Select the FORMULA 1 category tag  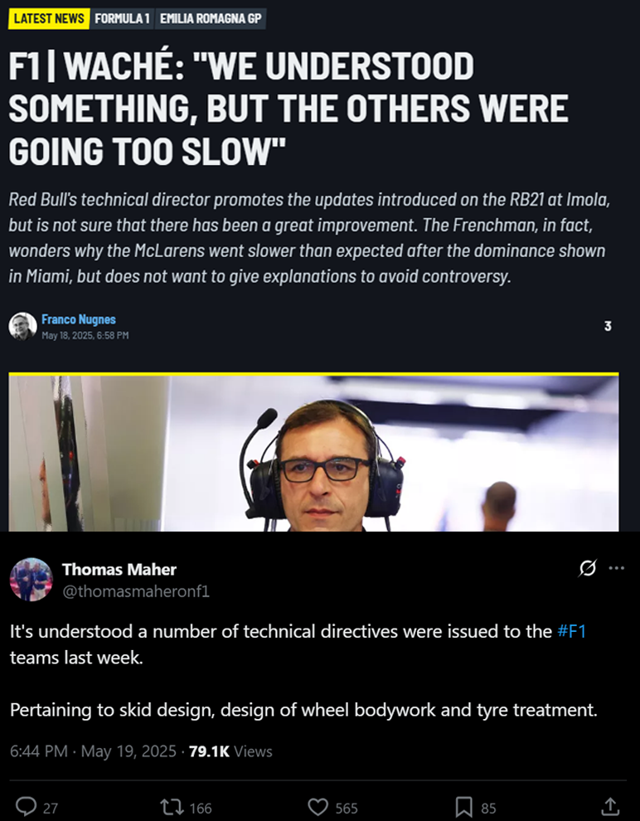122,18
